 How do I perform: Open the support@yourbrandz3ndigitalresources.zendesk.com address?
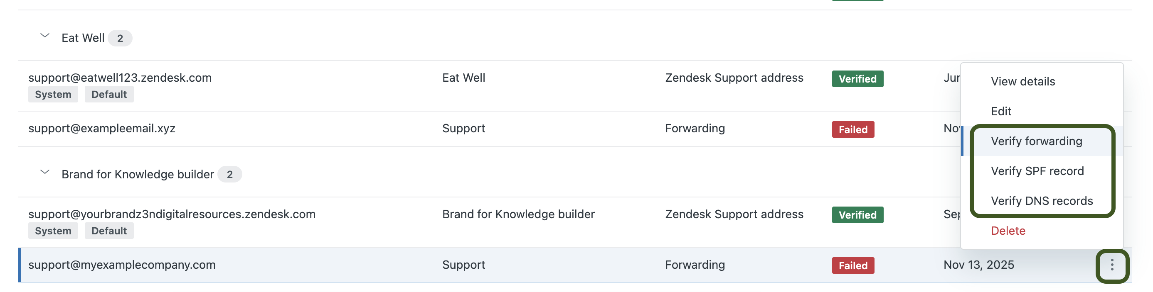(172, 214)
